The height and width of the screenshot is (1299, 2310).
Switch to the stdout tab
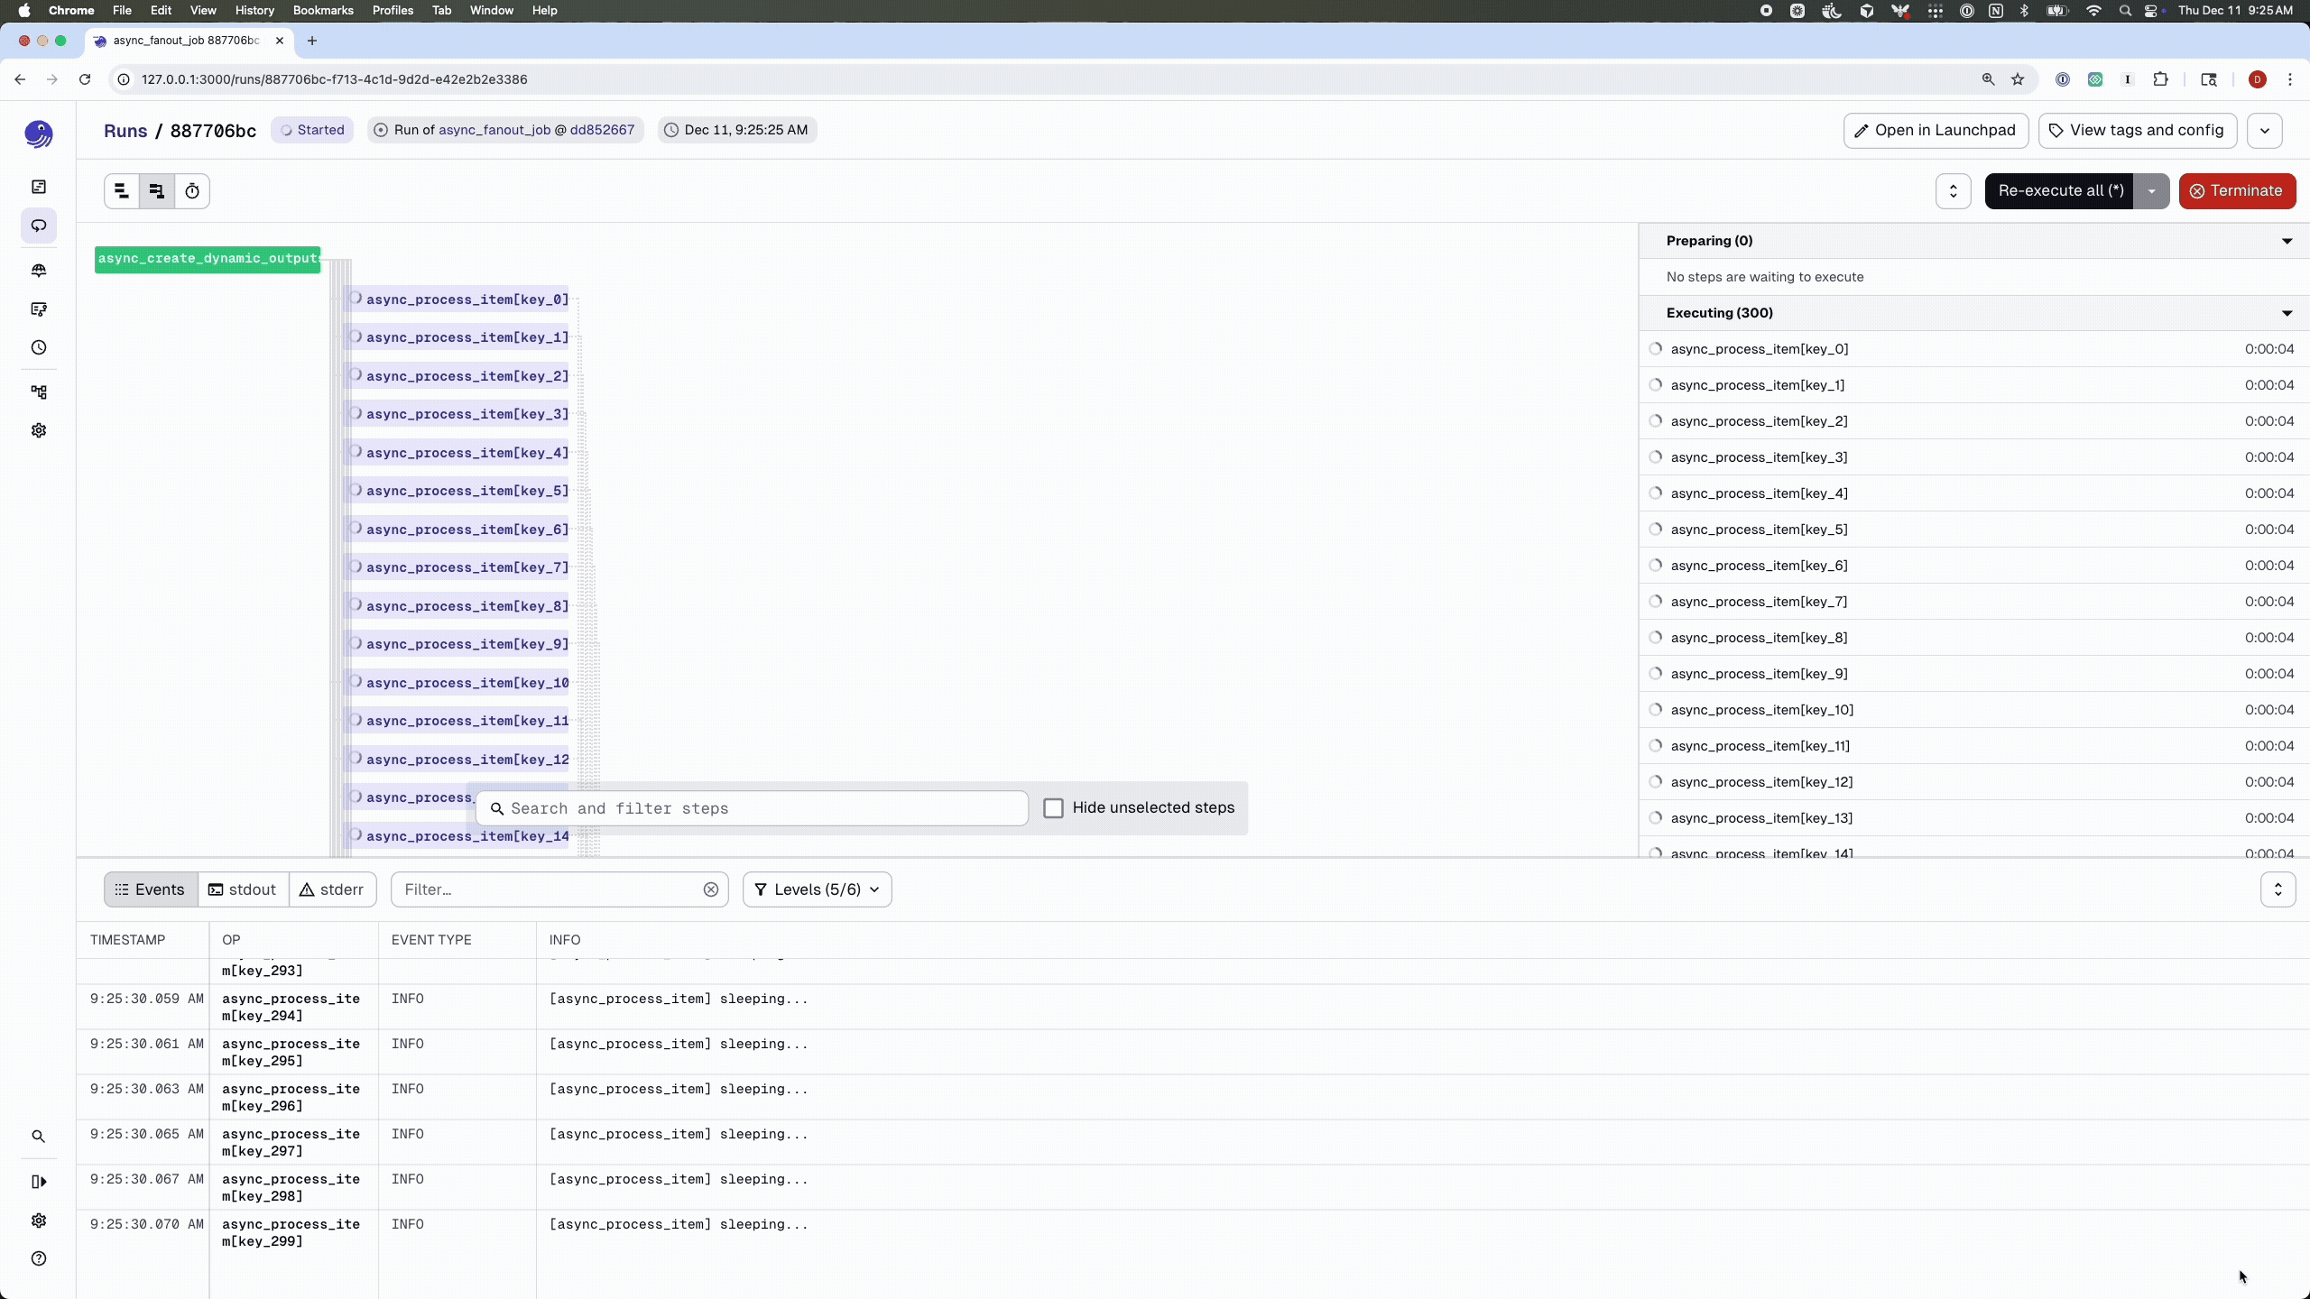243,889
